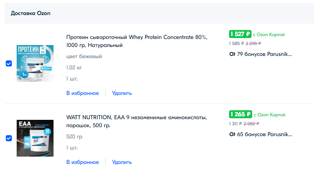Open the Whey Protein product thumbnail
The width and height of the screenshot is (314, 170).
coord(35,63)
